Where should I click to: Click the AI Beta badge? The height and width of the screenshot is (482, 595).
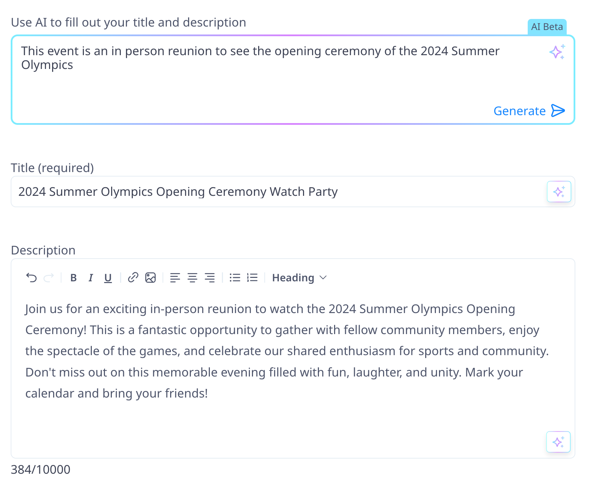547,27
